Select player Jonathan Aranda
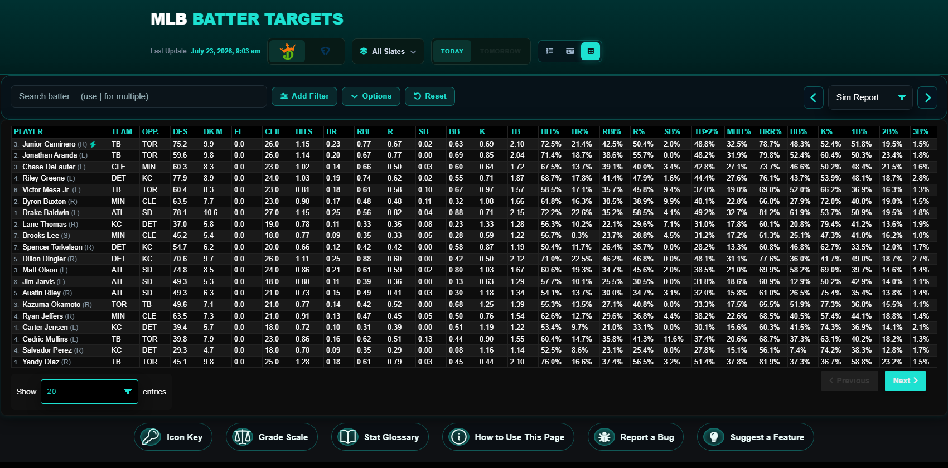Image resolution: width=948 pixels, height=468 pixels. click(x=50, y=155)
